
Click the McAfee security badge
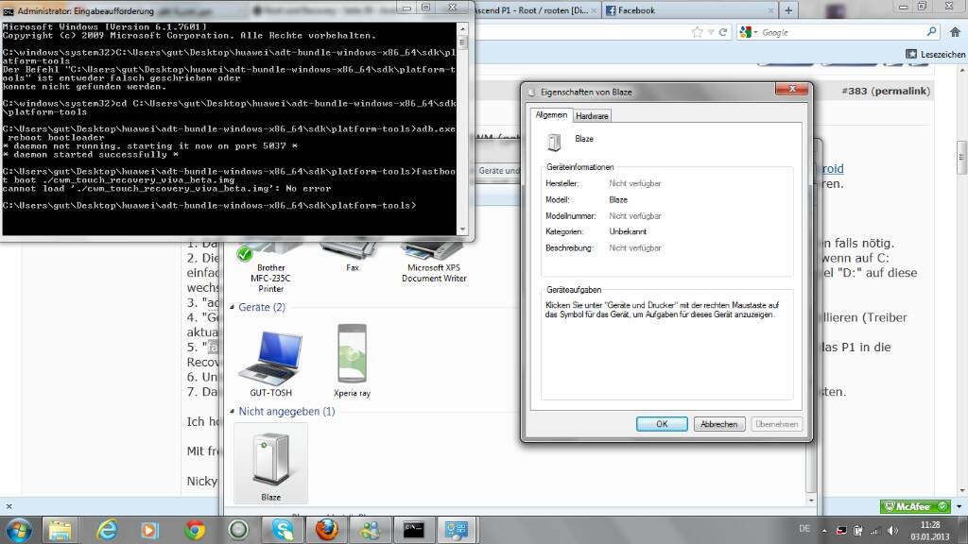click(x=915, y=506)
